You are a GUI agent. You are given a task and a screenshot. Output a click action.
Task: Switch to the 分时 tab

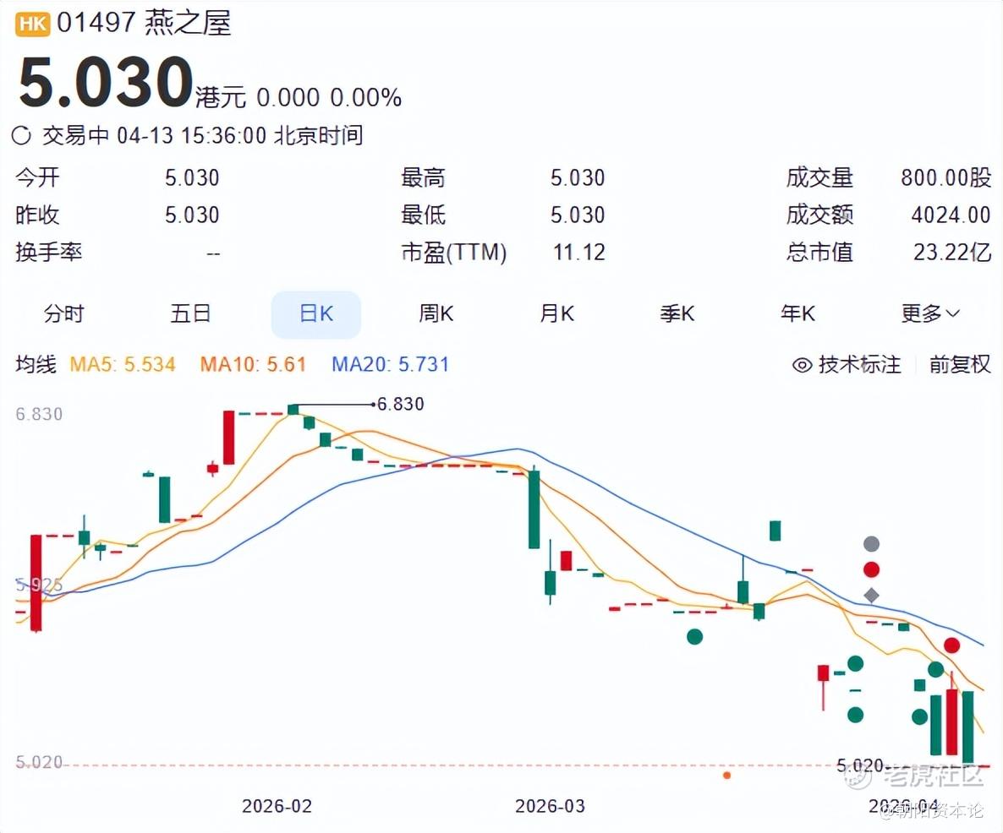pyautogui.click(x=64, y=314)
